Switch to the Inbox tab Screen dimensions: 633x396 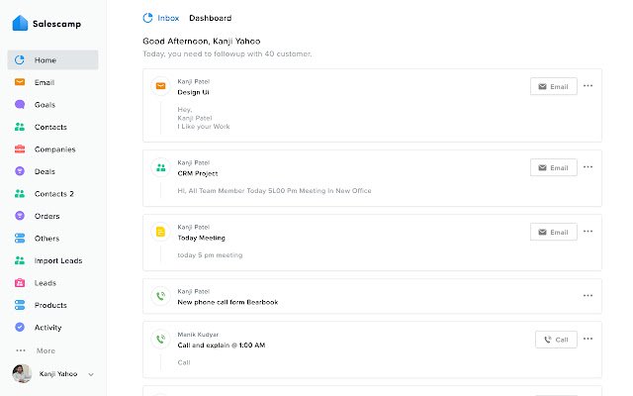pyautogui.click(x=168, y=18)
